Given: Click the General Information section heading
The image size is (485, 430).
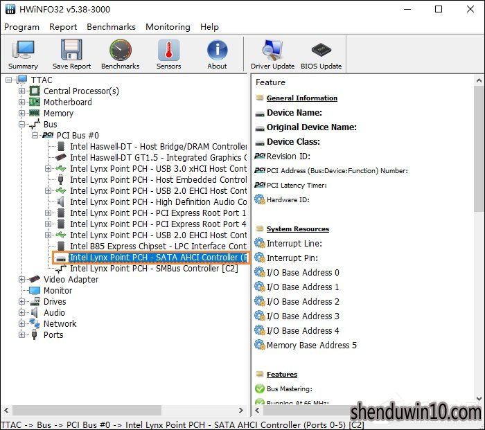Looking at the screenshot, I should 302,98.
